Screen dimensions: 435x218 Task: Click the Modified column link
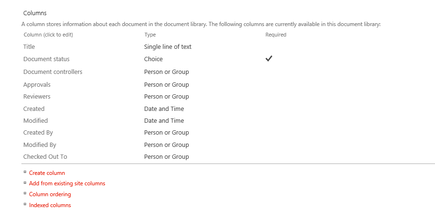[36, 121]
